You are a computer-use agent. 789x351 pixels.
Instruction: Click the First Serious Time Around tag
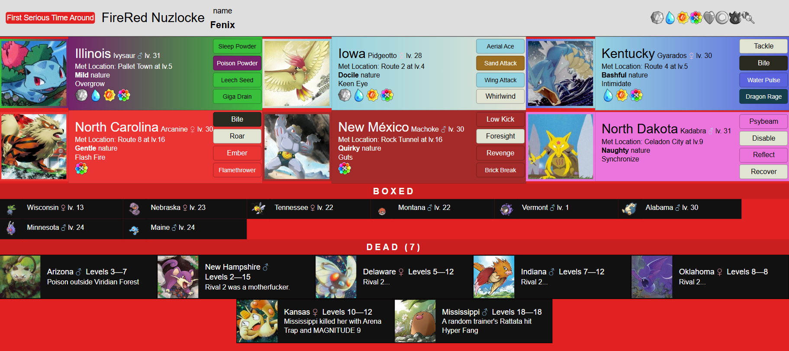point(50,18)
